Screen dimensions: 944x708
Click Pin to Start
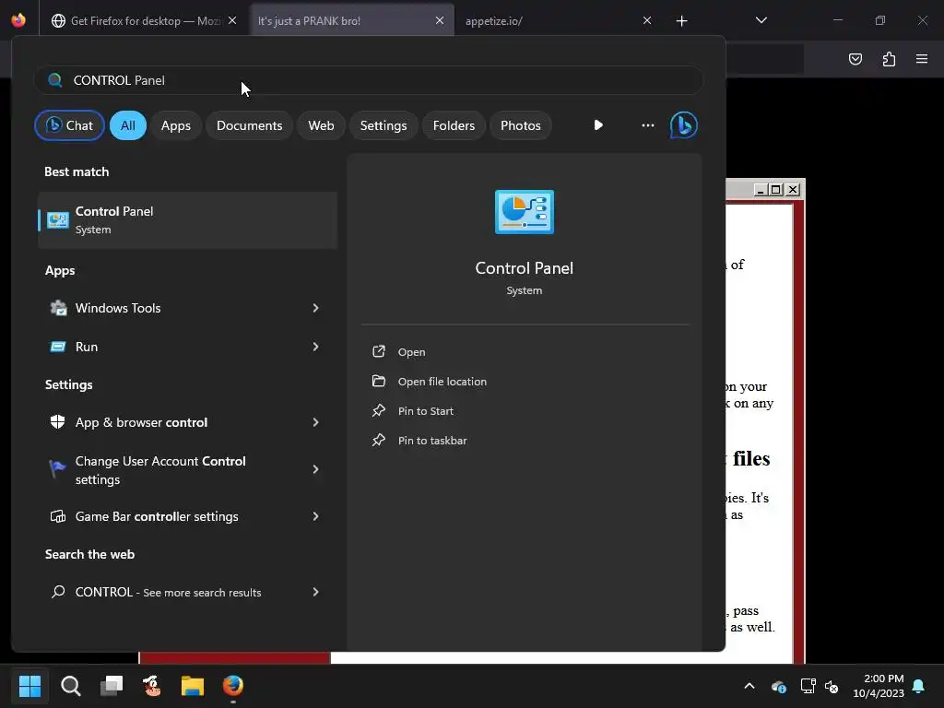pyautogui.click(x=426, y=411)
